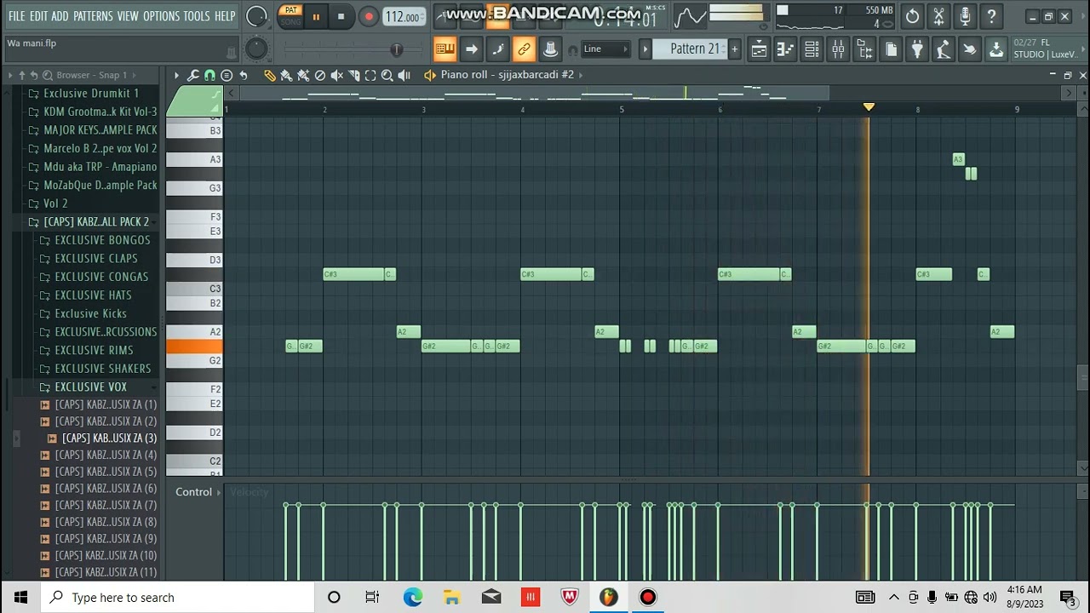Toggle note/clip grouping link icon

pyautogui.click(x=524, y=49)
